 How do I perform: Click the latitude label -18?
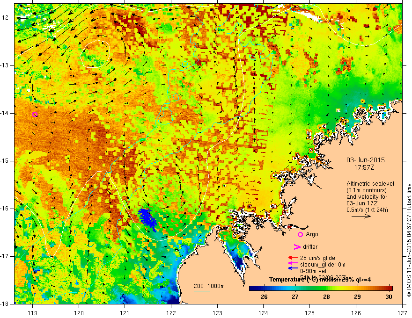(x=5, y=304)
